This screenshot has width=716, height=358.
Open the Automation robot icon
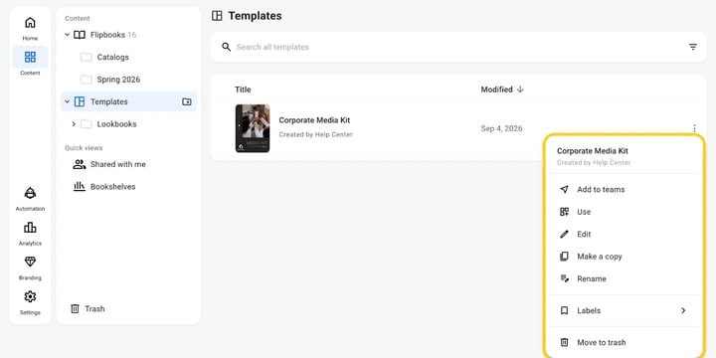[30, 193]
